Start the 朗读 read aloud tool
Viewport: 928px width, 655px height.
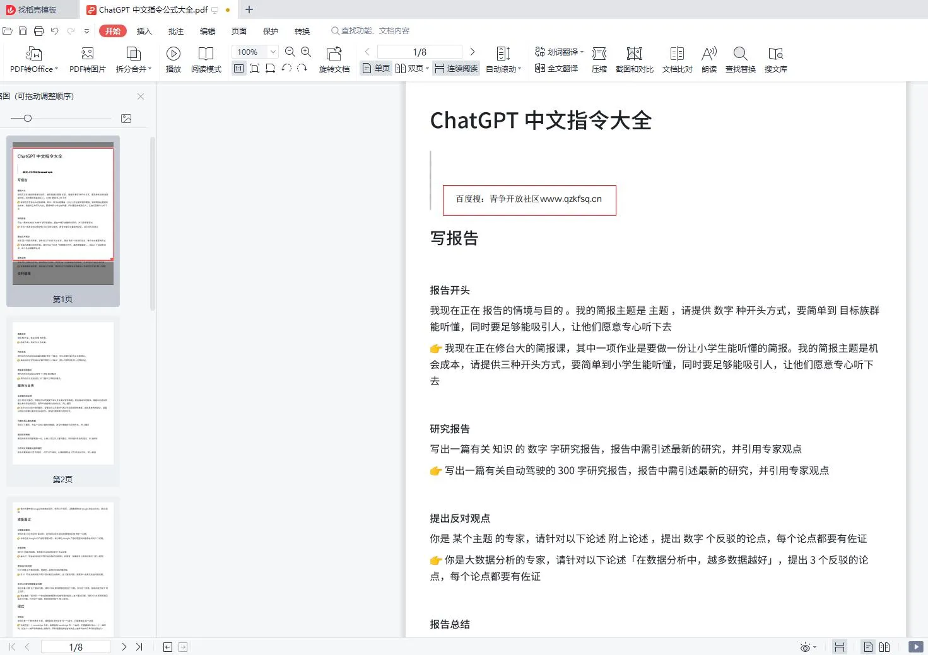click(709, 60)
